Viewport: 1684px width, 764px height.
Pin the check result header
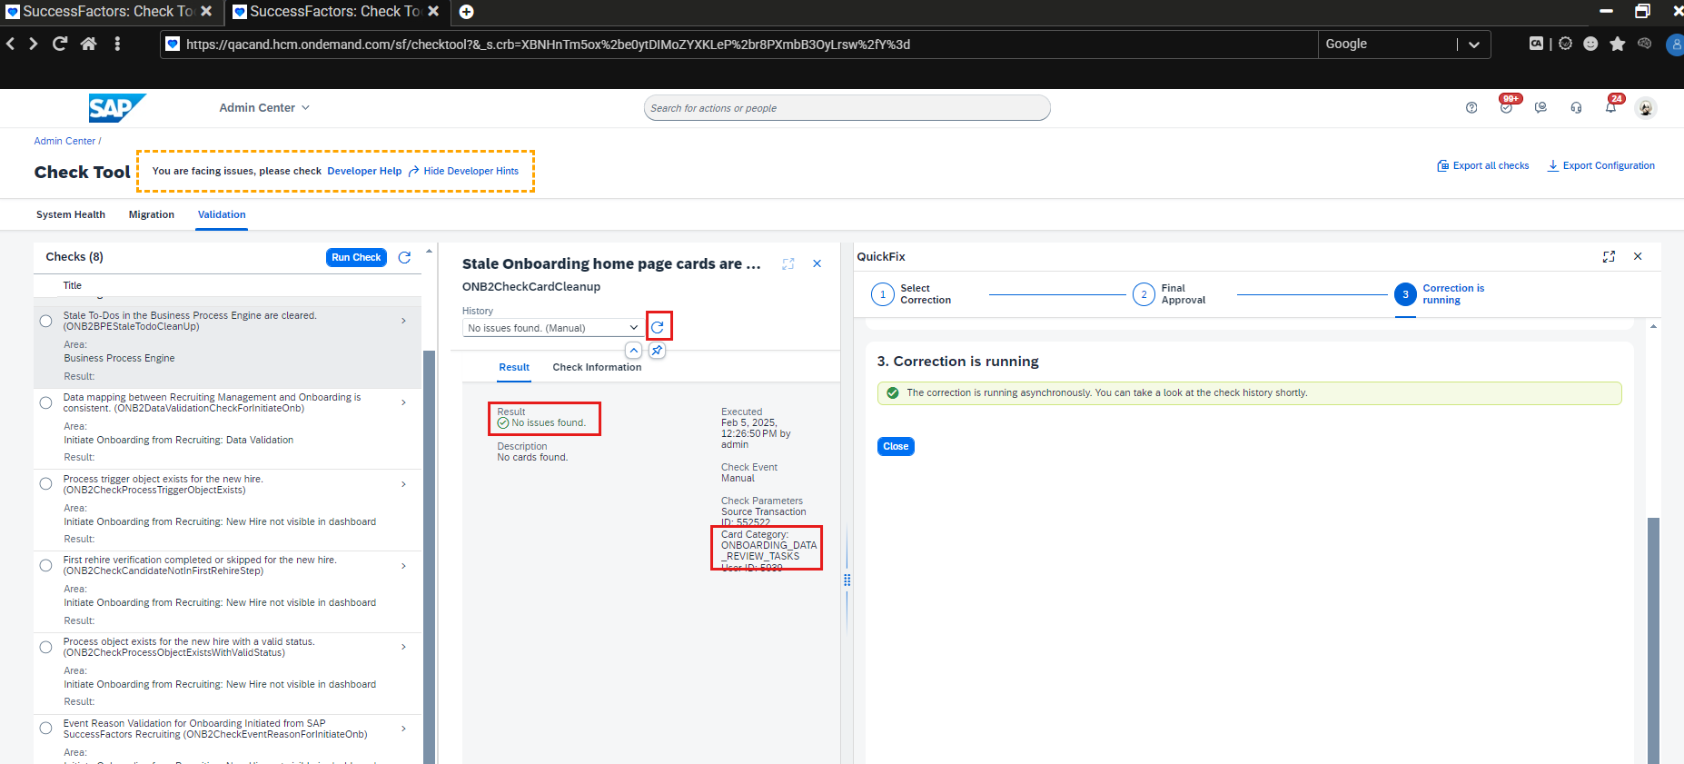657,350
